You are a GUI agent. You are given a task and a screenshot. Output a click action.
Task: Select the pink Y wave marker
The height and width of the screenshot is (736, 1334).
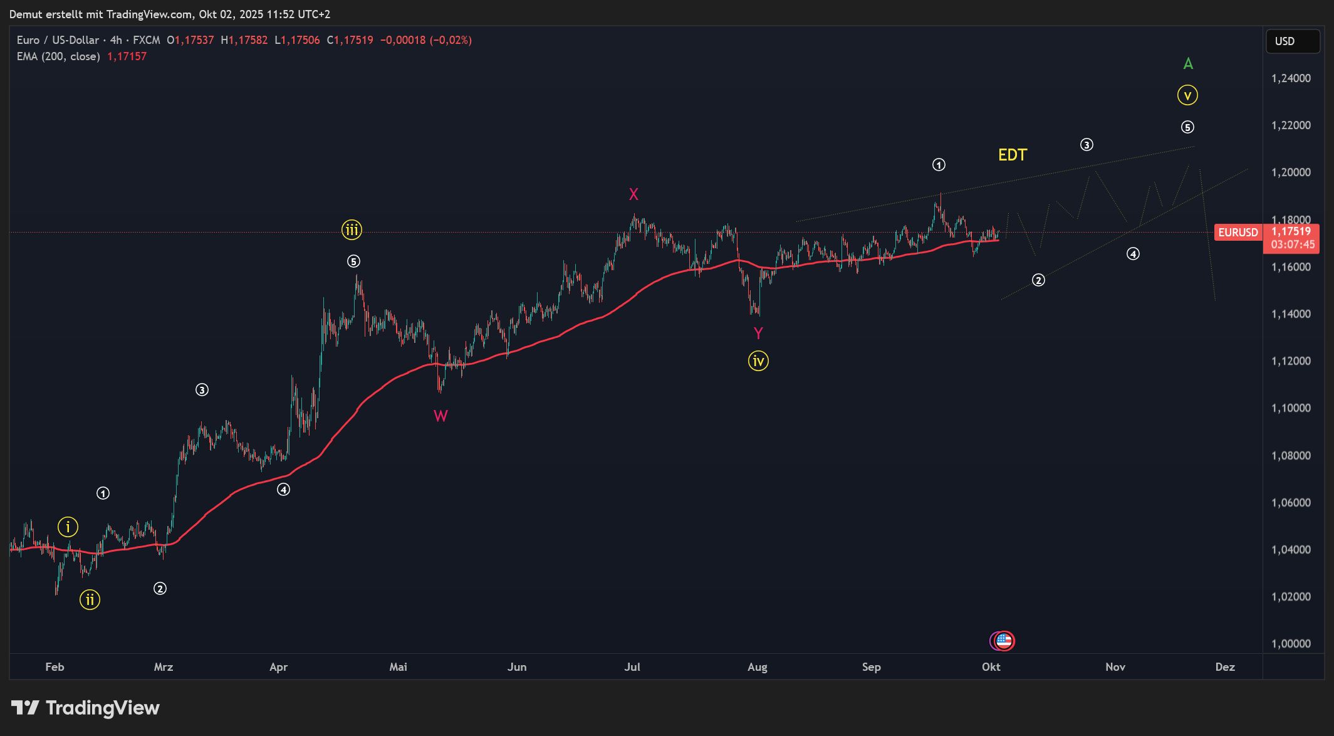click(x=758, y=334)
